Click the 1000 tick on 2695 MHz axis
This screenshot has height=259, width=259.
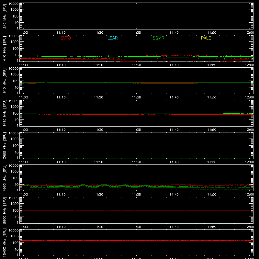(x=15, y=139)
